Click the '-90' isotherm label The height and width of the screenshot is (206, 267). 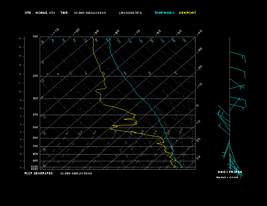[96, 32]
